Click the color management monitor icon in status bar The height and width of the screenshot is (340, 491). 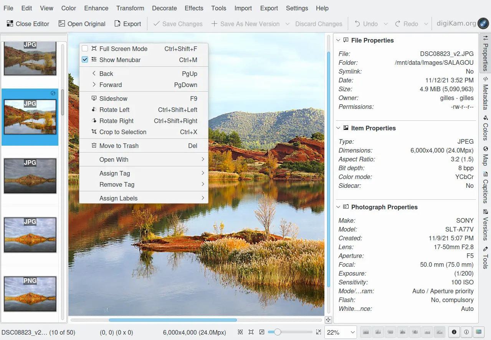click(x=479, y=332)
